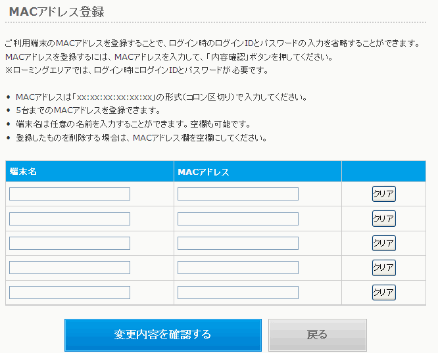Click the fifth row クリア button
The image size is (438, 353).
pyautogui.click(x=384, y=293)
